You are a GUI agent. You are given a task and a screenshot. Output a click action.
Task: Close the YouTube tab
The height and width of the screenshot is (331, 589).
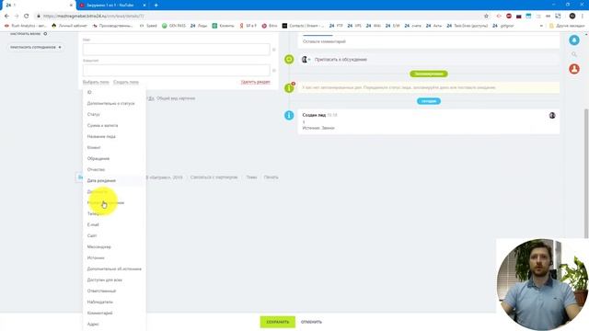tap(144, 6)
